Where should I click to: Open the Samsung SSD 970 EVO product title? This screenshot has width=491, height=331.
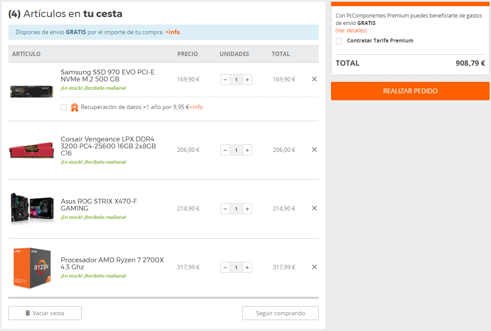click(108, 76)
